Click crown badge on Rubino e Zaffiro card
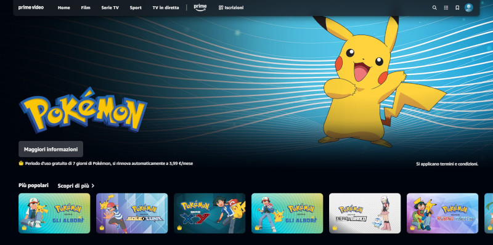Screen dimensions: 493x245 [x=412, y=228]
